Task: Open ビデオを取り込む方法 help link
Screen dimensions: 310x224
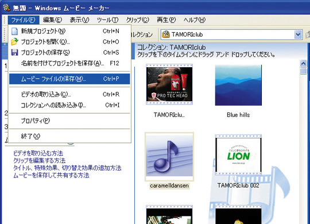Action: (38, 153)
